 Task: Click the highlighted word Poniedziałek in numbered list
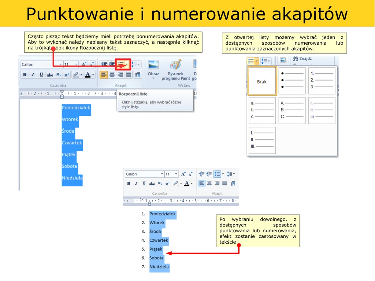[162, 214]
